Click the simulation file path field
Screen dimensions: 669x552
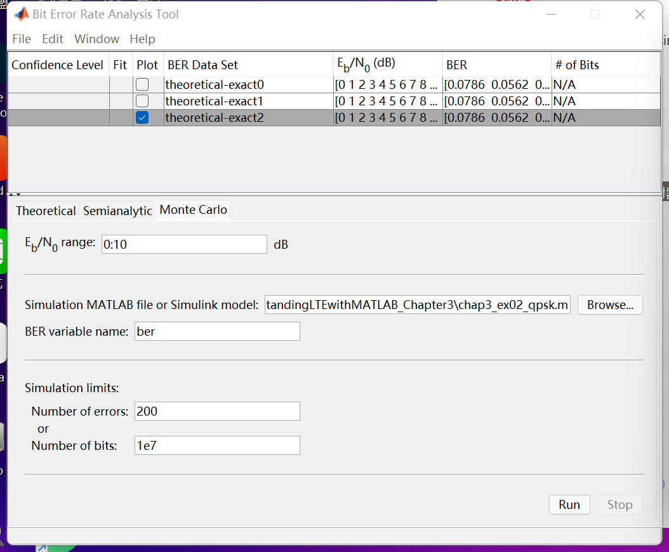pyautogui.click(x=417, y=305)
